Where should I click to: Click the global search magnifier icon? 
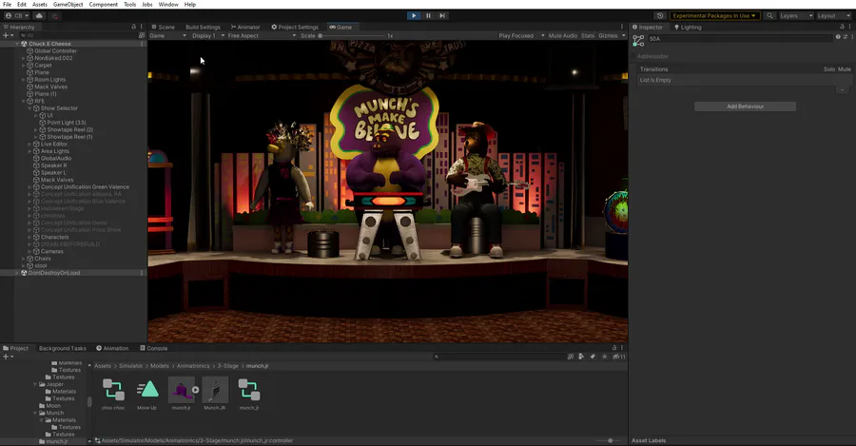click(x=768, y=15)
